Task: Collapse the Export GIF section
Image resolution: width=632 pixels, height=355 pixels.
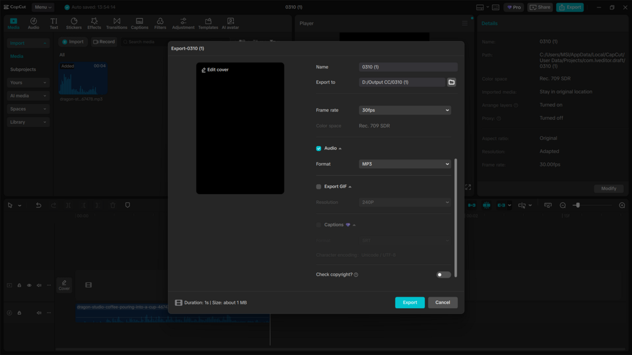Action: coord(350,186)
